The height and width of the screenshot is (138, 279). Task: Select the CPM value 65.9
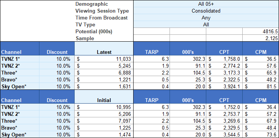click(x=261, y=73)
